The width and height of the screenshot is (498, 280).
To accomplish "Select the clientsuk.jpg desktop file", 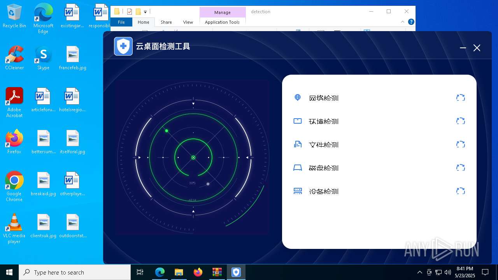I will (x=43, y=226).
